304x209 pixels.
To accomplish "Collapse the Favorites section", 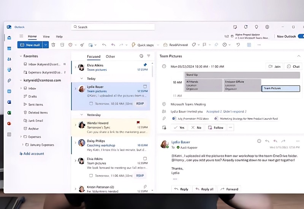I will click(x=21, y=56).
